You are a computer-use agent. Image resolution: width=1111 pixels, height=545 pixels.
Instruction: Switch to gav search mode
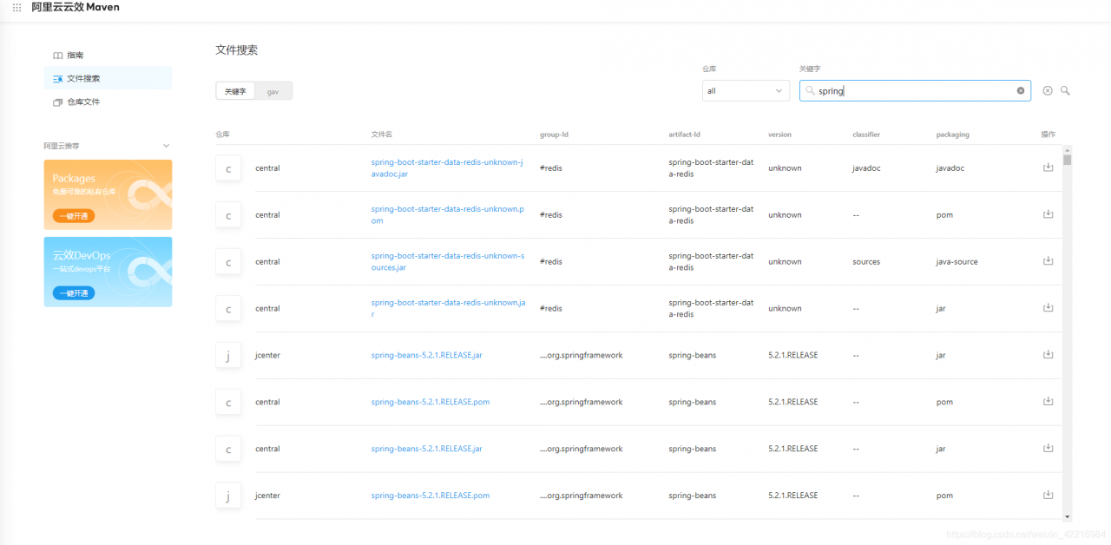273,91
